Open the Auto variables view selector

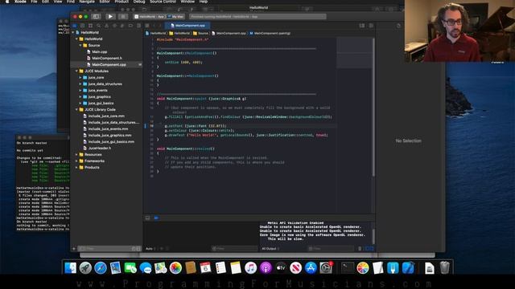tap(150, 249)
